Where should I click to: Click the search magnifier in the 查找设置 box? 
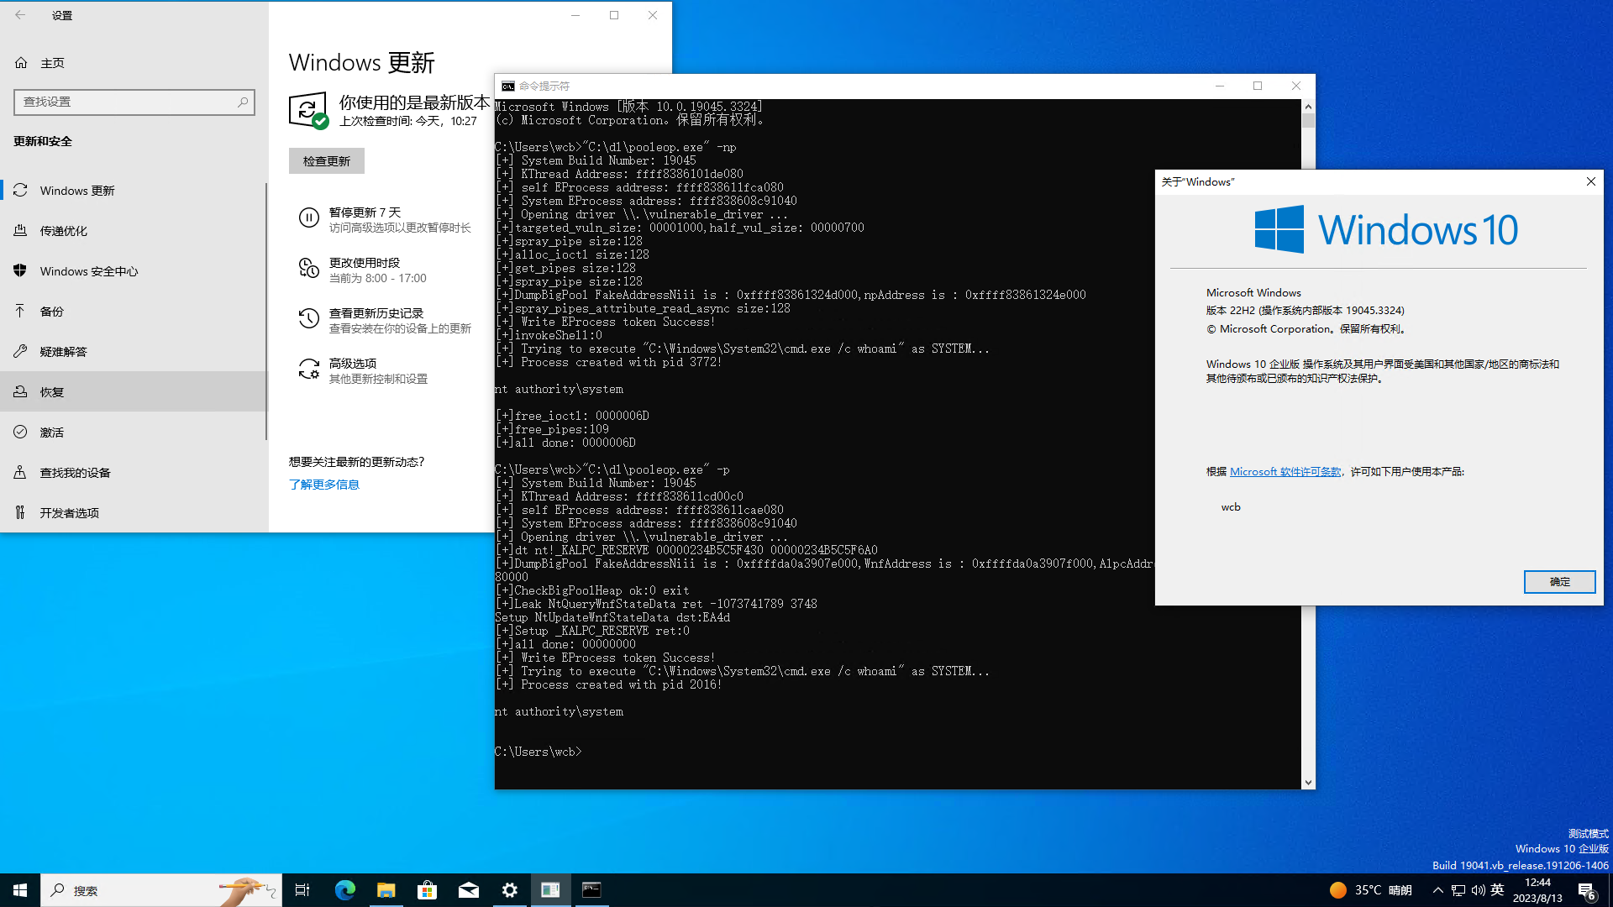pos(243,102)
